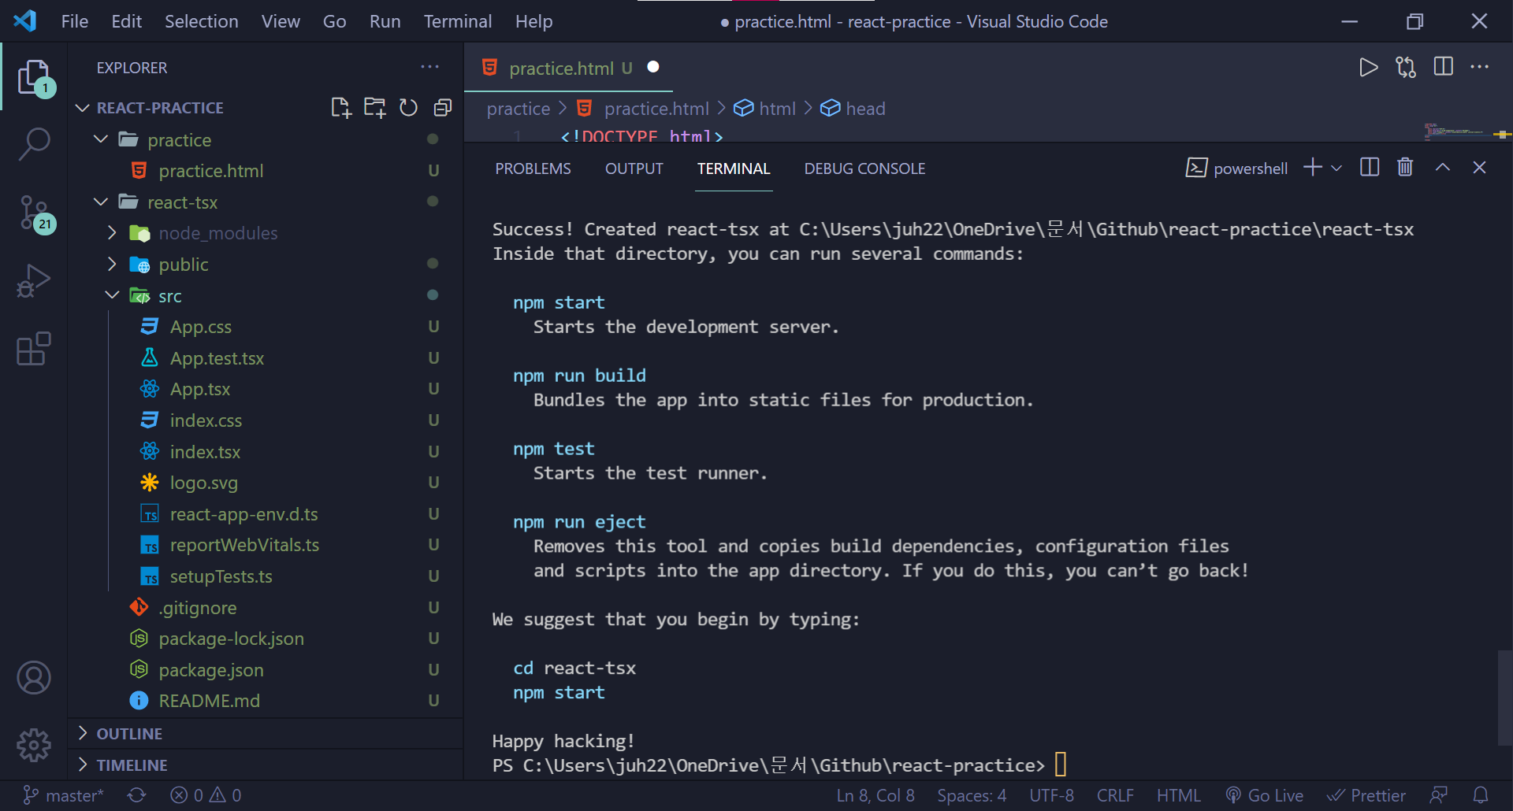Change line ending CRLF setting
The image size is (1513, 811).
(1115, 795)
